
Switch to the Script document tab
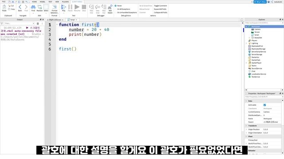(72, 19)
